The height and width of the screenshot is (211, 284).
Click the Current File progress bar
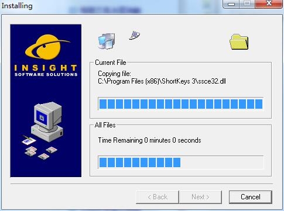(181, 104)
